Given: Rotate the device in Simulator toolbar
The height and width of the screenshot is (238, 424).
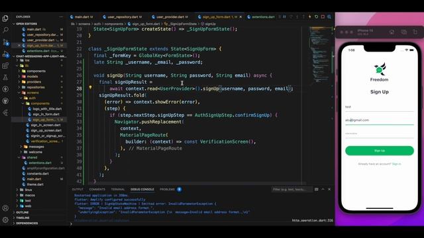Looking at the screenshot, I should coord(415,32).
